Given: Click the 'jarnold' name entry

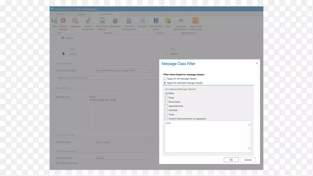Looking at the screenshot, I should (73, 54).
